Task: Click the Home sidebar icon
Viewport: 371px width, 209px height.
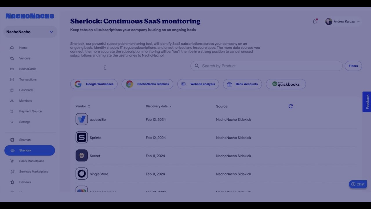Action: click(x=12, y=48)
